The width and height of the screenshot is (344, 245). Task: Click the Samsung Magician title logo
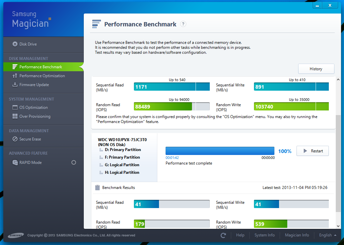click(31, 20)
